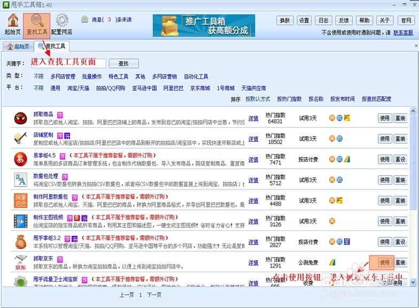The width and height of the screenshot is (419, 308).
Task: Open the 日志 log button
Action: click(324, 20)
